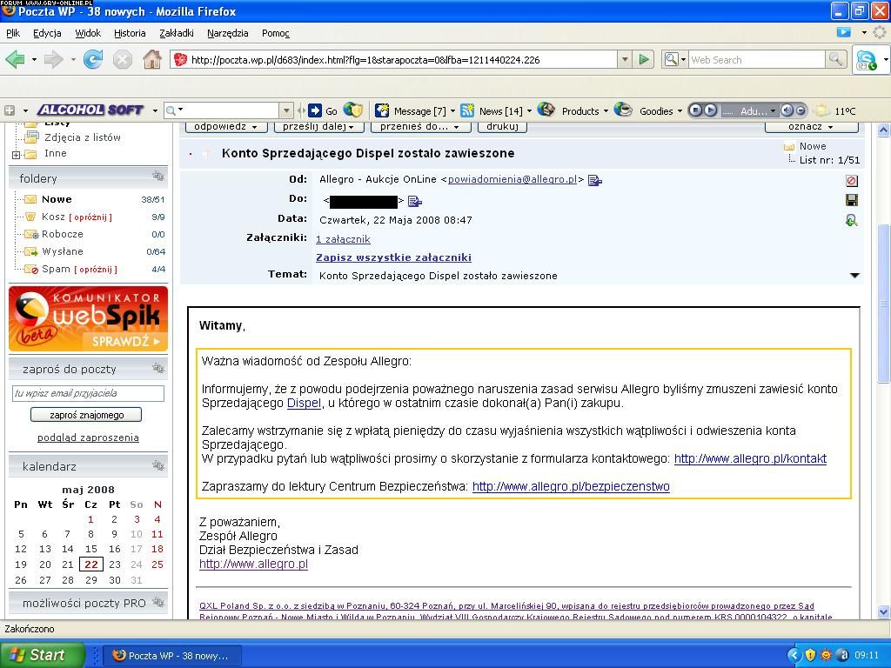The width and height of the screenshot is (891, 668).
Task: Click the Web Search magnifier button
Action: pyautogui.click(x=835, y=59)
